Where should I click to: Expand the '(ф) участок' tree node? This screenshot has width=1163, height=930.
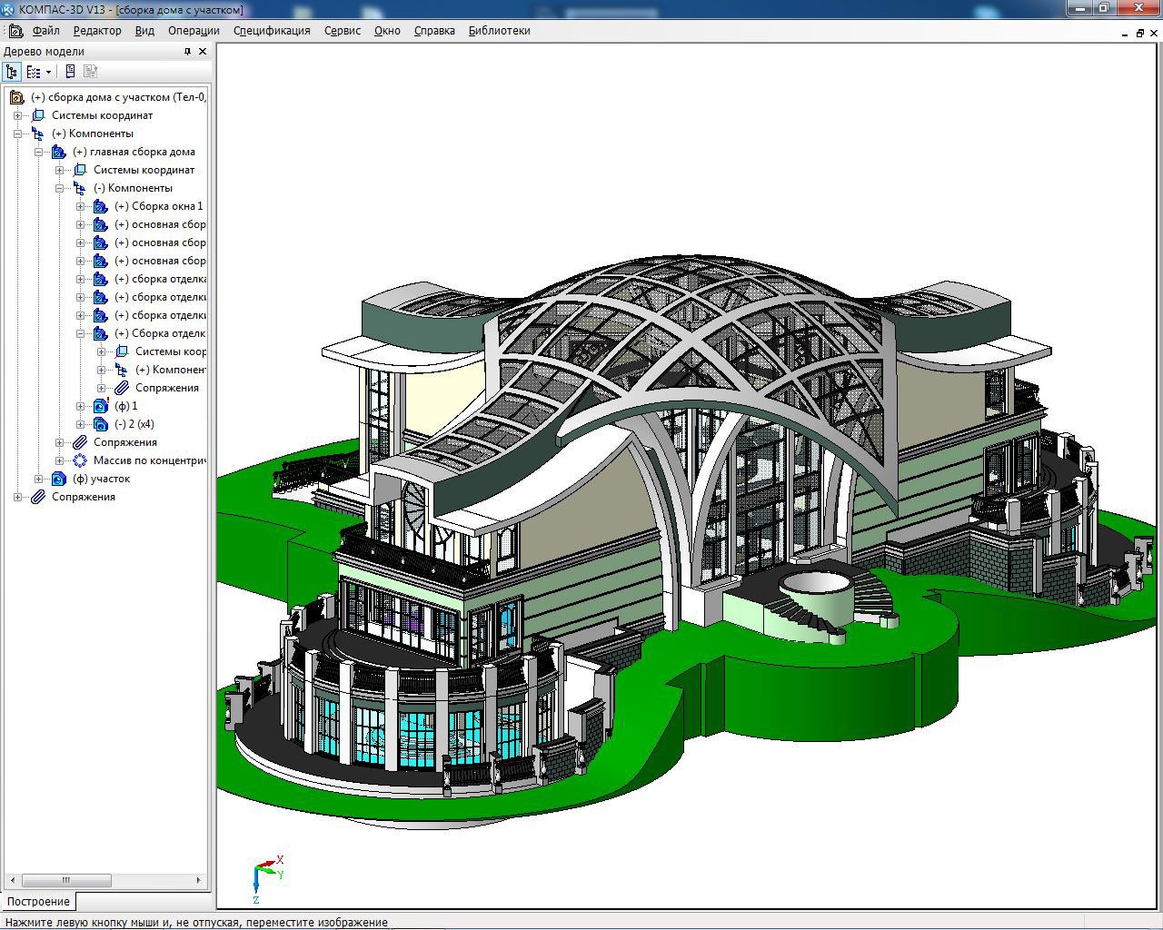tap(38, 479)
